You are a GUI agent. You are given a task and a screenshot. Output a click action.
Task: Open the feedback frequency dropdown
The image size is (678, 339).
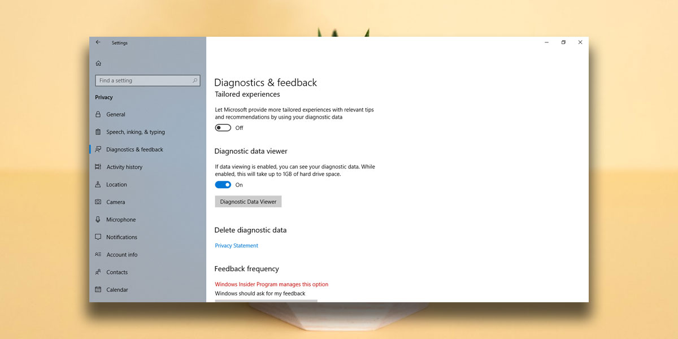(266, 301)
